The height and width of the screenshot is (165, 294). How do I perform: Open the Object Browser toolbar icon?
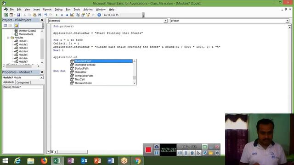coord(88,15)
